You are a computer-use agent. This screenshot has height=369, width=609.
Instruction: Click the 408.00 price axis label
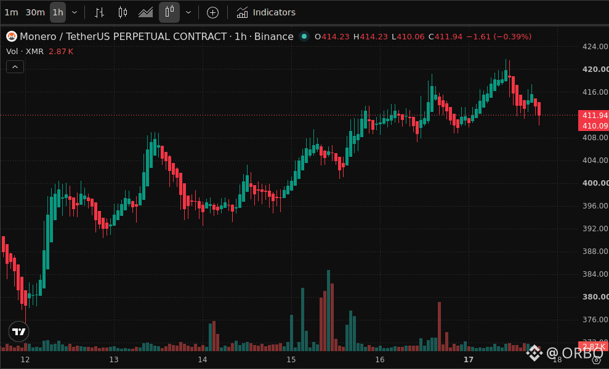pos(595,137)
